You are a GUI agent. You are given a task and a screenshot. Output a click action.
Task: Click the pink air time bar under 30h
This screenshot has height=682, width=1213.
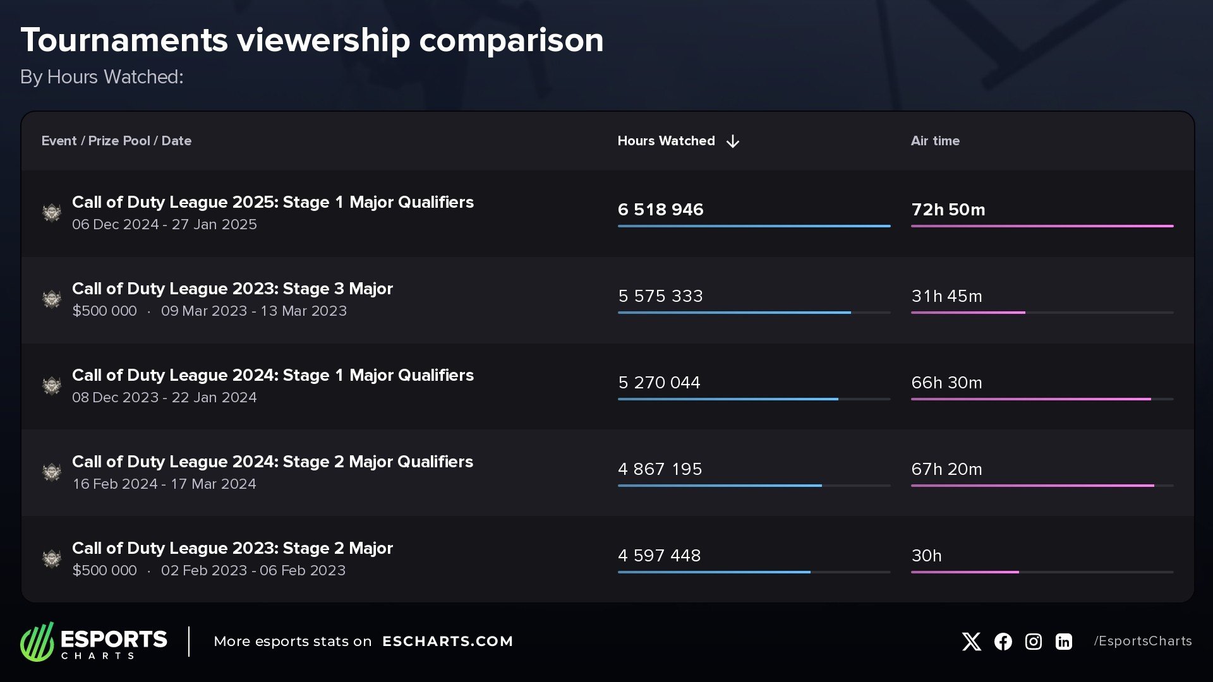965,572
